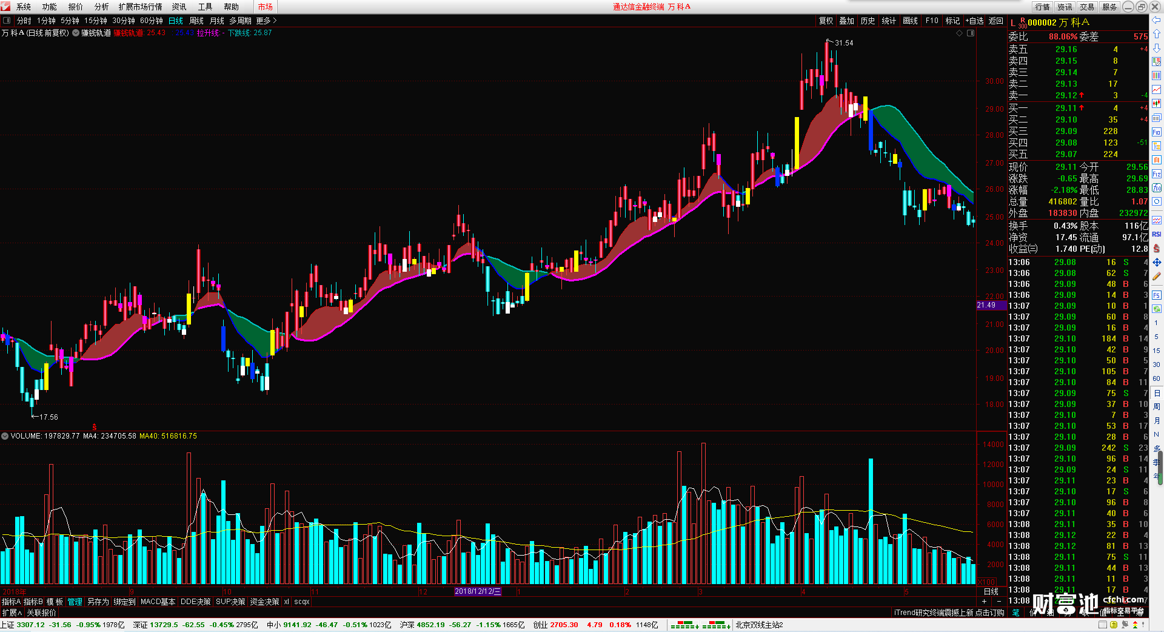Click the 画线 toolbar button
This screenshot has width=1164, height=632.
[x=911, y=21]
